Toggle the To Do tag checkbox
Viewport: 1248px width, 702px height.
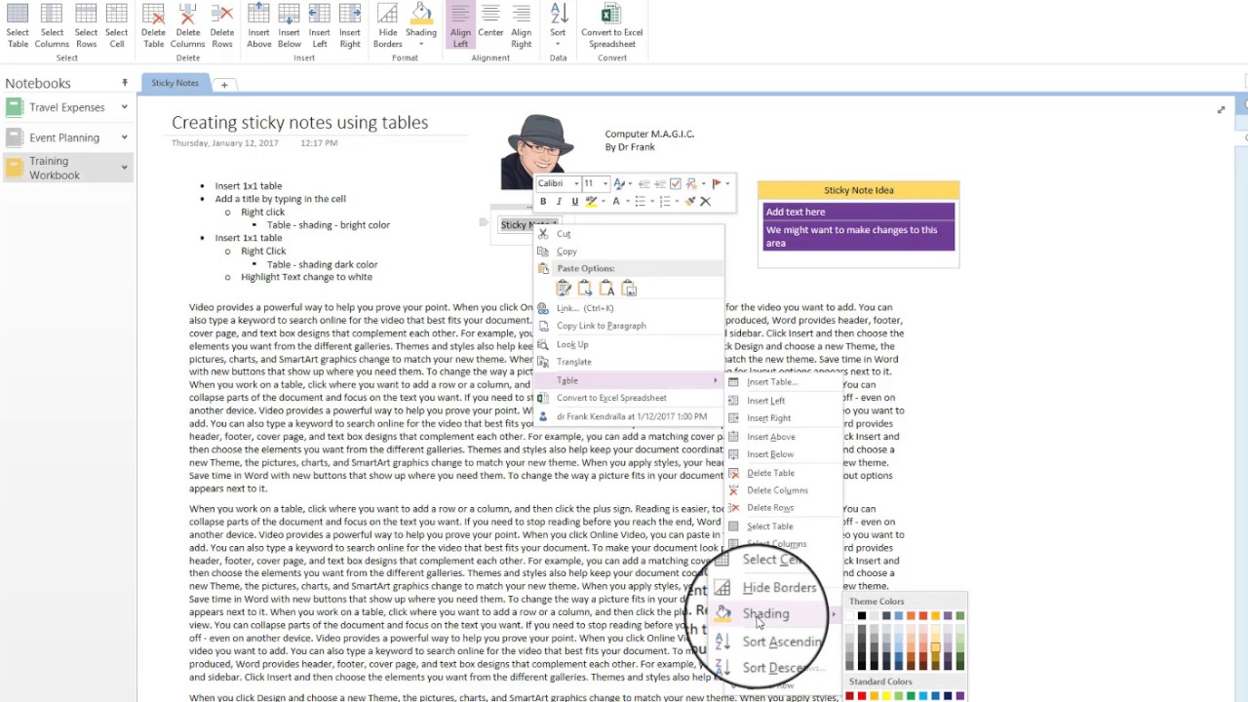click(676, 183)
